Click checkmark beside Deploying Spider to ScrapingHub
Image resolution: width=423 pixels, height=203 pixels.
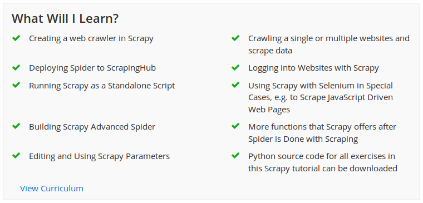pos(16,68)
